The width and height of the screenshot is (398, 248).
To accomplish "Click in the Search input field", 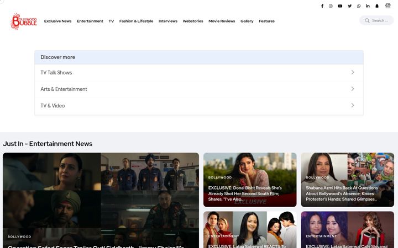I will [x=381, y=20].
